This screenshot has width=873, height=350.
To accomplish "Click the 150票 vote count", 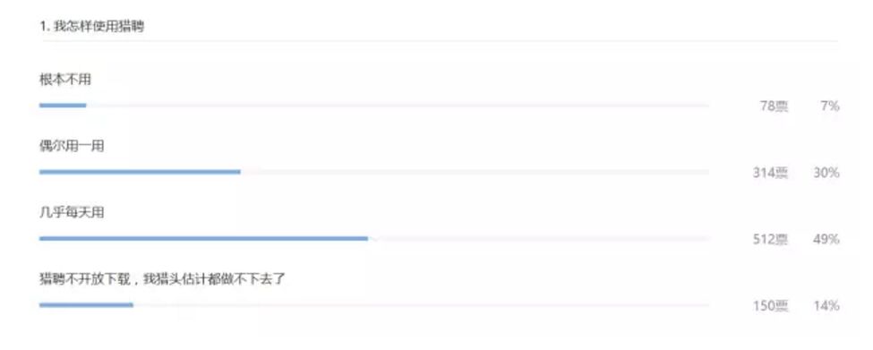I will (771, 305).
